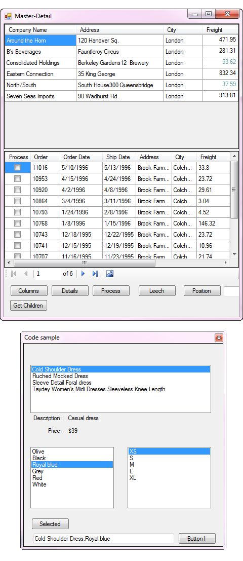Viewport: 243px width, 561px height.
Task: Sort master grid by Freight header
Action: click(220, 30)
